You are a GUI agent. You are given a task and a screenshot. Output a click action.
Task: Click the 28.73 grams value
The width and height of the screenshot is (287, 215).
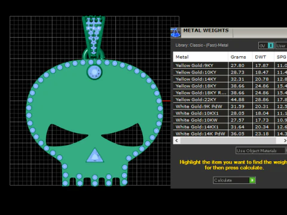237,72
